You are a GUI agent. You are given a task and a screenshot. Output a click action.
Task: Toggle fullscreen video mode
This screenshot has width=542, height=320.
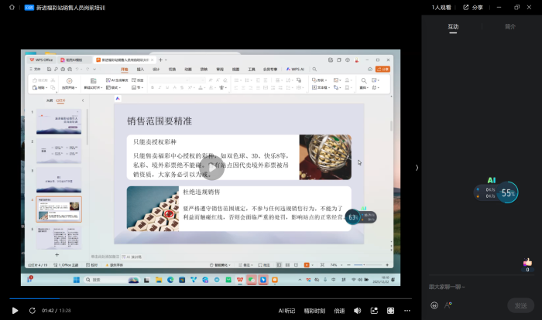click(x=390, y=311)
